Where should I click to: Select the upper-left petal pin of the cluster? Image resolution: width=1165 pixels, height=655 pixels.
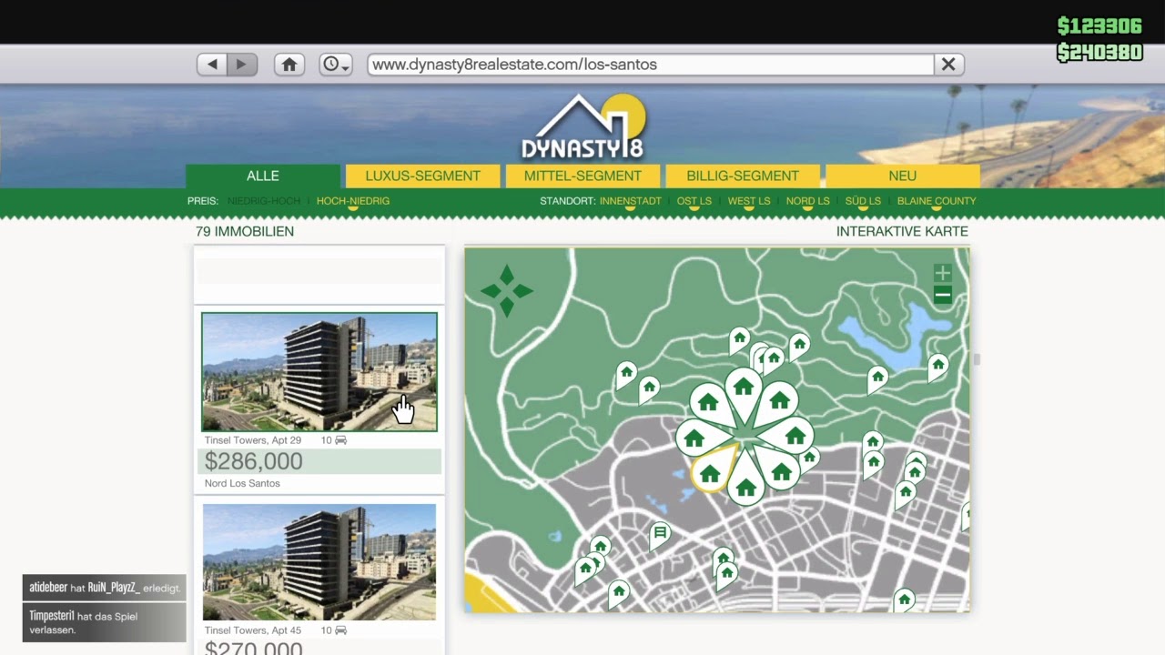pos(710,404)
